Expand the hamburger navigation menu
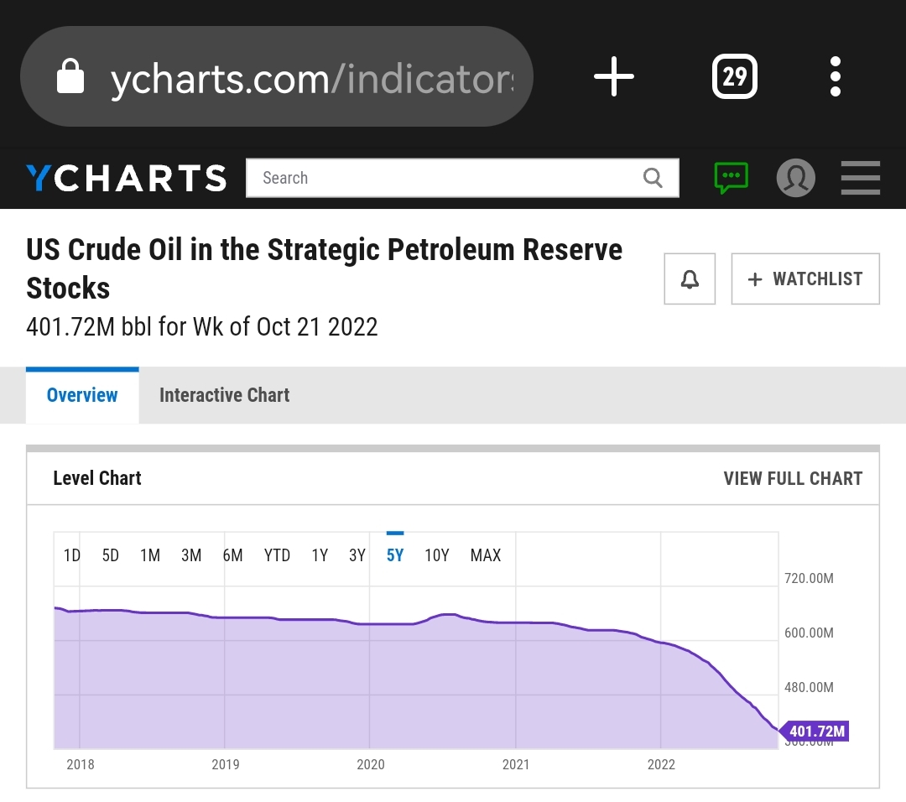906x802 pixels. 860,178
